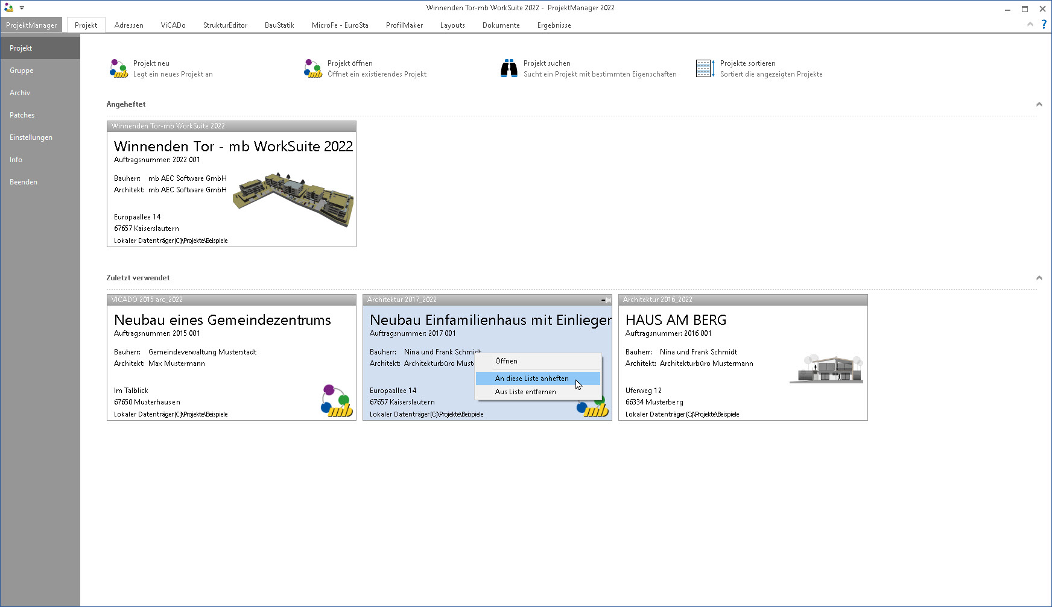Open Einstellungen in the left sidebar
This screenshot has height=607, width=1052.
[40, 137]
